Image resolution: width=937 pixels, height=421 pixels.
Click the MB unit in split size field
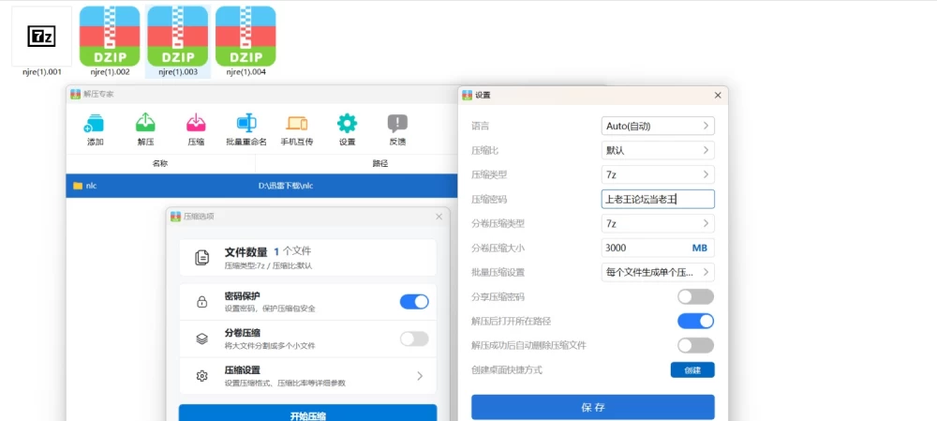click(700, 248)
